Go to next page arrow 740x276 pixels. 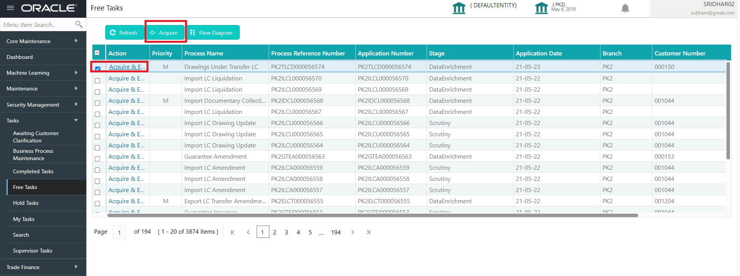point(353,232)
